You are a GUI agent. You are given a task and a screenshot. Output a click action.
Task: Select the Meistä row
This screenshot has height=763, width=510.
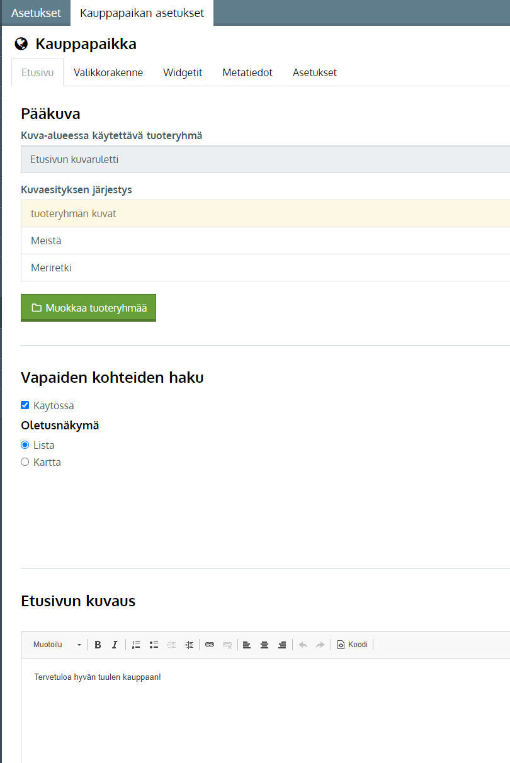(265, 240)
